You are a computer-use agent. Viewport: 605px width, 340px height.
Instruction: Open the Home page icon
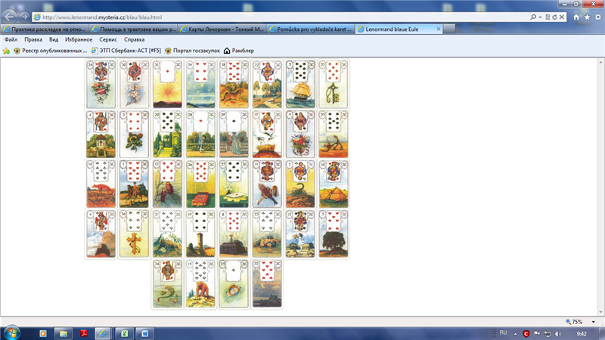(x=576, y=17)
